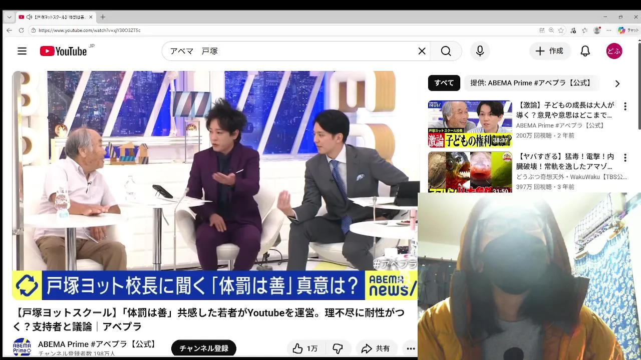Open the account avatar menu
Screen dimensions: 641x360
pyautogui.click(x=614, y=51)
